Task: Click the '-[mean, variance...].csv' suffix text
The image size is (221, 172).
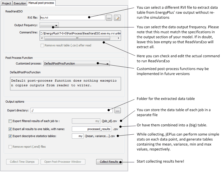Action: [x=100, y=136]
